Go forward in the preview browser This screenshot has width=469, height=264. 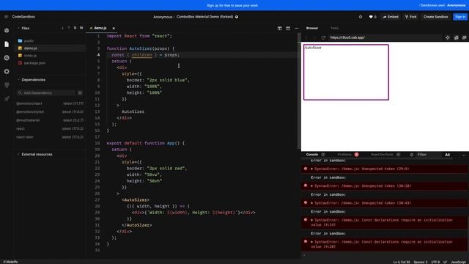314,37
